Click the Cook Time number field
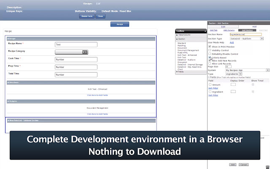This screenshot has width=270, height=169. [x=76, y=60]
